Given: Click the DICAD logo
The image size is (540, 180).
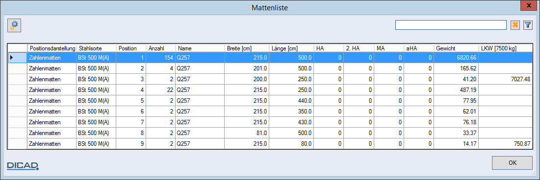Looking at the screenshot, I should point(23,166).
